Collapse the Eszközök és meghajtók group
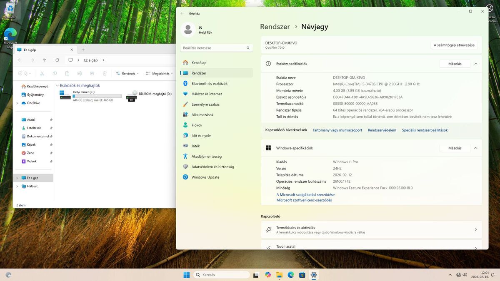 (57, 86)
